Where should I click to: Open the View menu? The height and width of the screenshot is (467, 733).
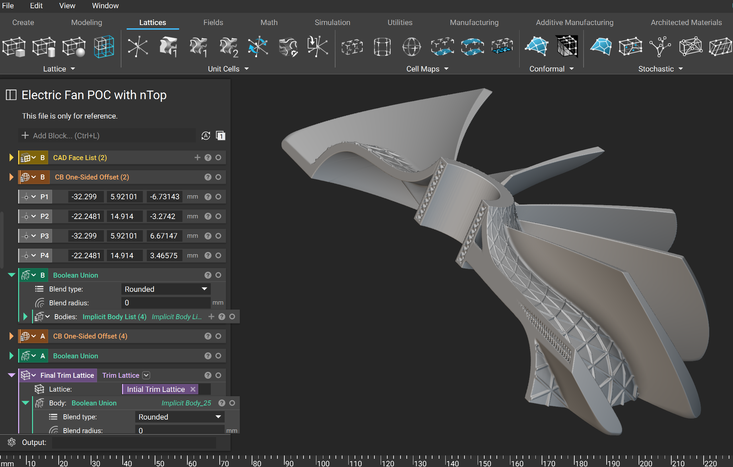pos(67,6)
